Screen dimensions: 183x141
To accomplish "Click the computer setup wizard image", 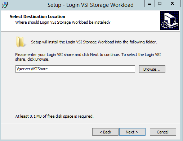I will point(169,20).
